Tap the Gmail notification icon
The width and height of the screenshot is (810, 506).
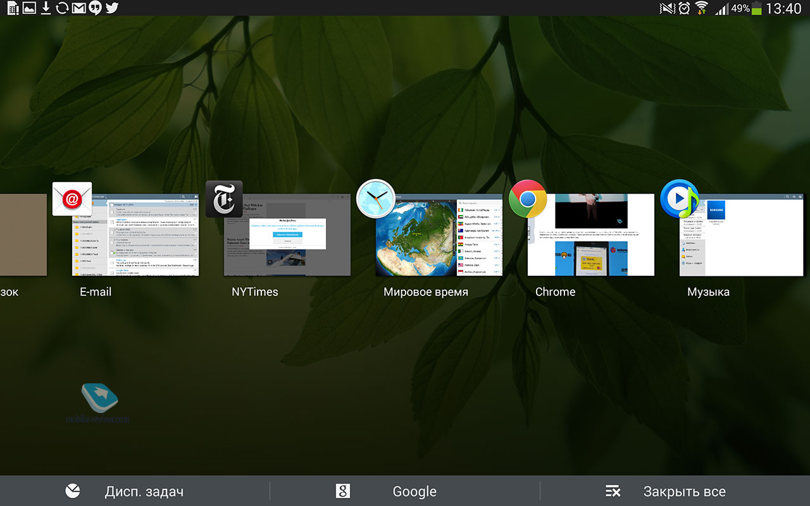point(78,8)
